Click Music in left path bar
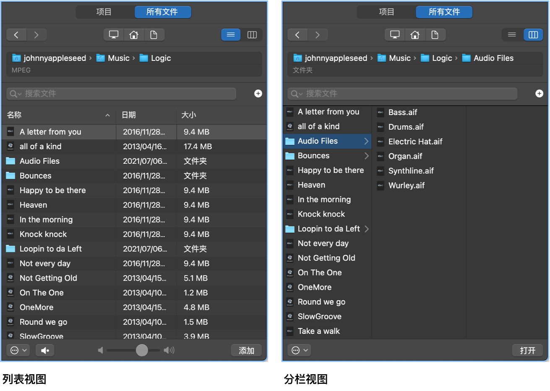The width and height of the screenshot is (550, 391). [x=113, y=58]
